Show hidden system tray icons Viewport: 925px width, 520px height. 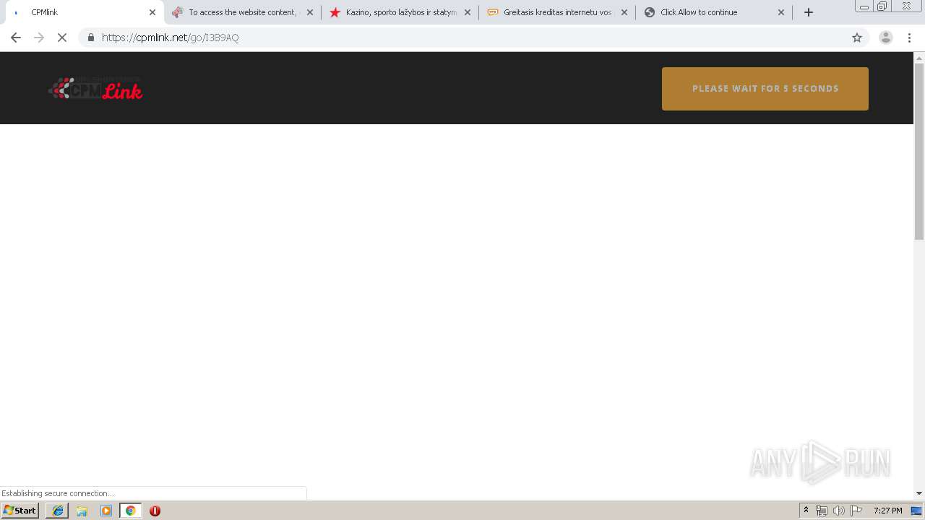(806, 511)
